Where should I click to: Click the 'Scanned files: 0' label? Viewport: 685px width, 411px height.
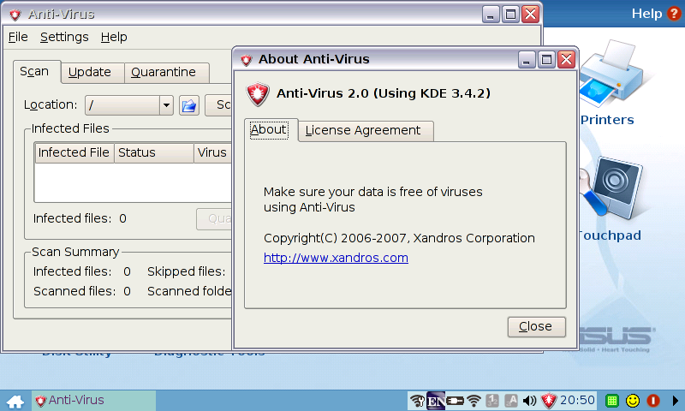pos(81,291)
